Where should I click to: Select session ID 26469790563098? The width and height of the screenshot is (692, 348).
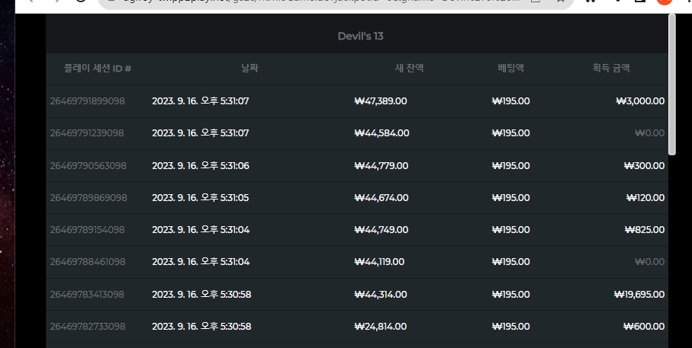click(88, 166)
